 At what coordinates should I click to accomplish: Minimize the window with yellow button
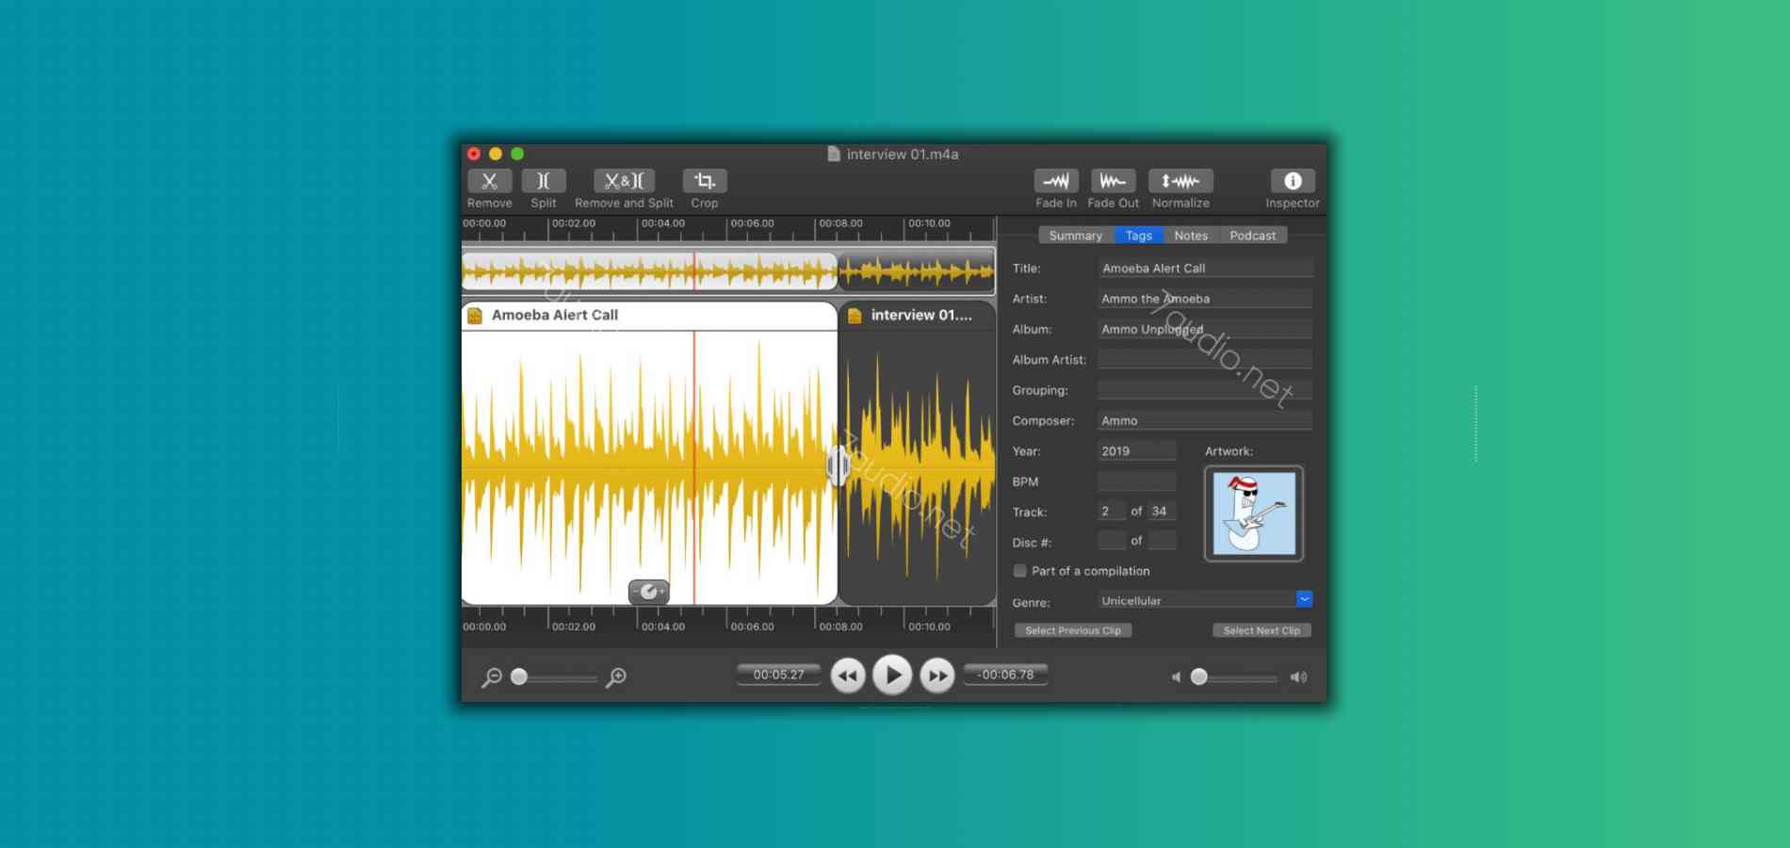(496, 154)
